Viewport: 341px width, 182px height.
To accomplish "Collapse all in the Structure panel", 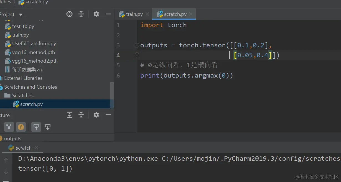I will [x=81, y=115].
